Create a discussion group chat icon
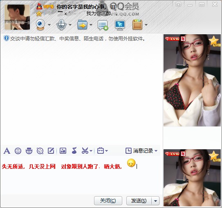 click(103, 25)
